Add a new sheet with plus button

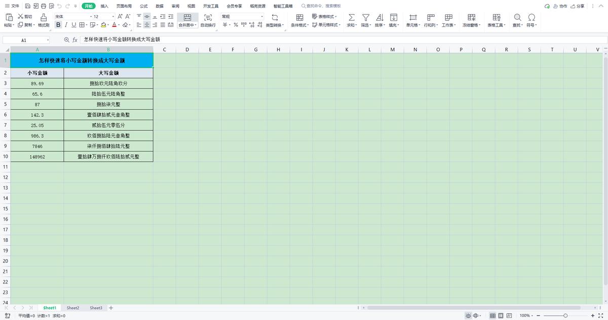(110, 308)
